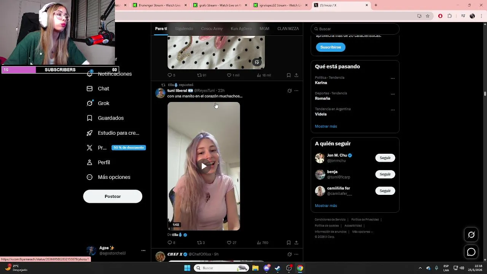Follow Jon M. Chu

[x=385, y=158]
